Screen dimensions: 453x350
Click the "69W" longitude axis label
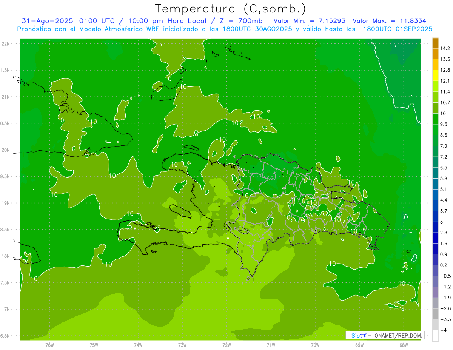tap(359, 345)
